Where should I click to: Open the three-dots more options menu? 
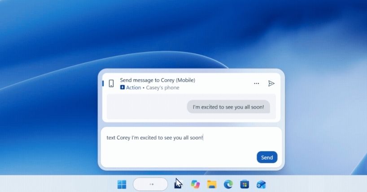tap(257, 83)
